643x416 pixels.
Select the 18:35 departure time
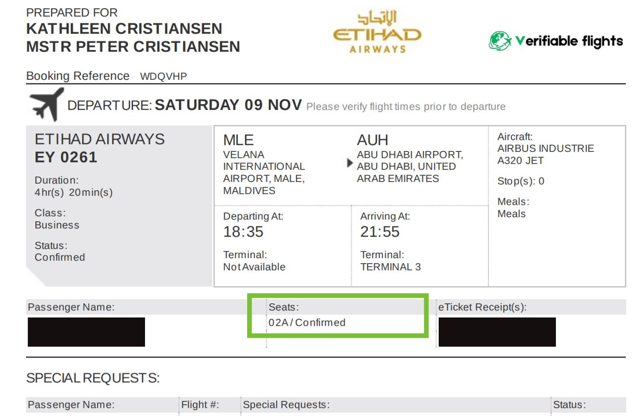pyautogui.click(x=243, y=232)
